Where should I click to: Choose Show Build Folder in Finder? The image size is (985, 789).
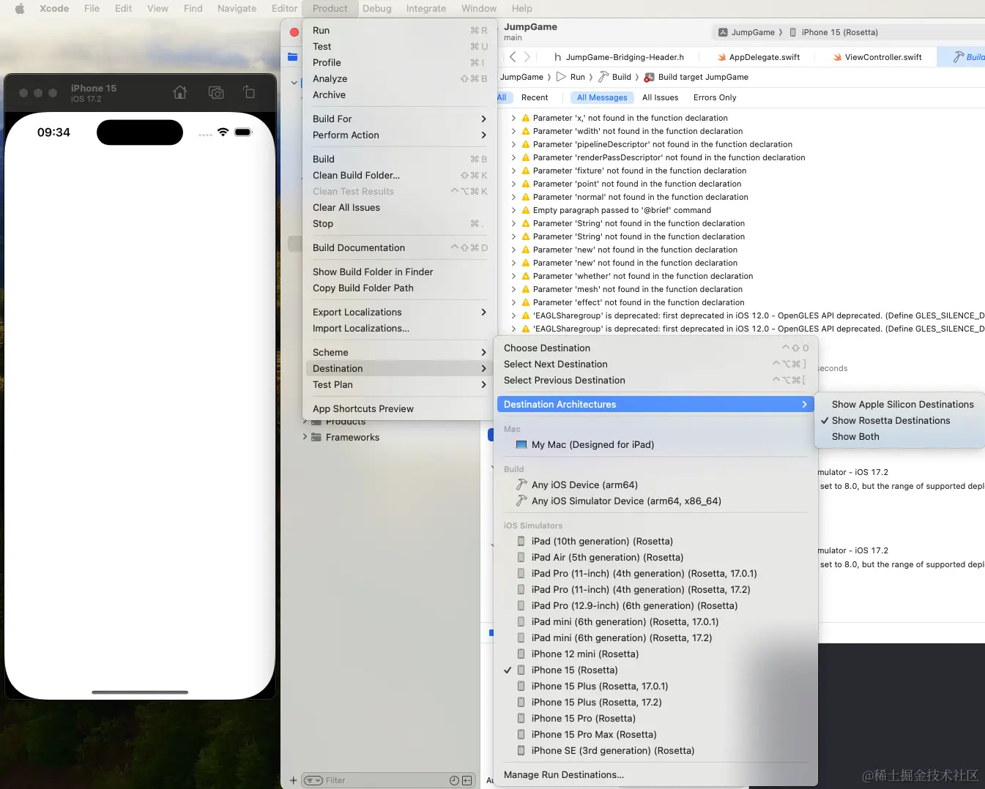pos(400,272)
